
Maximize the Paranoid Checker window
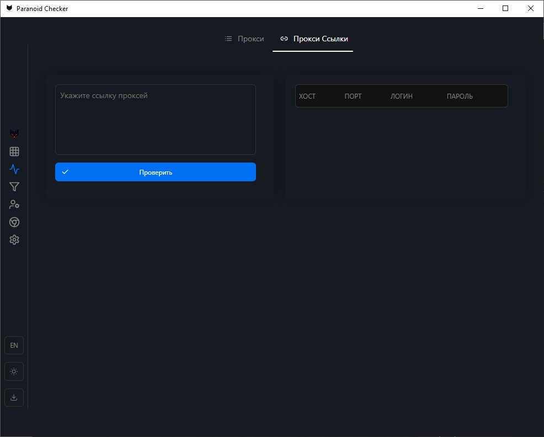coord(505,8)
